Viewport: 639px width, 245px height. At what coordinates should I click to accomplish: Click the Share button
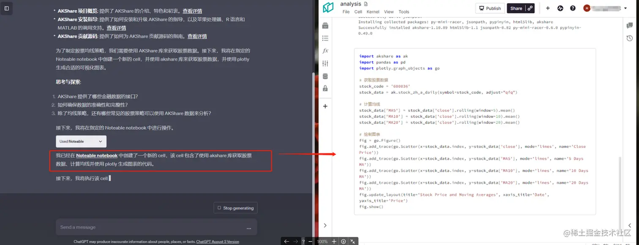point(516,8)
